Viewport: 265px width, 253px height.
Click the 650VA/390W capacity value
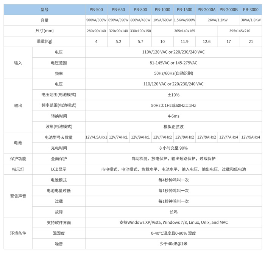pos(118,20)
